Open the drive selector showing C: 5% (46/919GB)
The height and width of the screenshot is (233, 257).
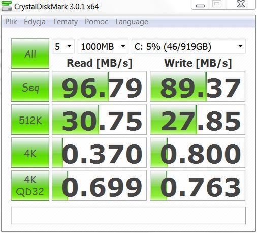tap(188, 46)
